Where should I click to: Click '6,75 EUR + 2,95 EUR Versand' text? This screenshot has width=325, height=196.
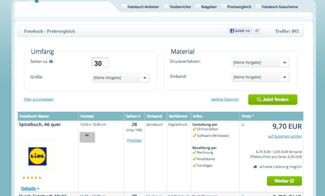click(x=279, y=152)
